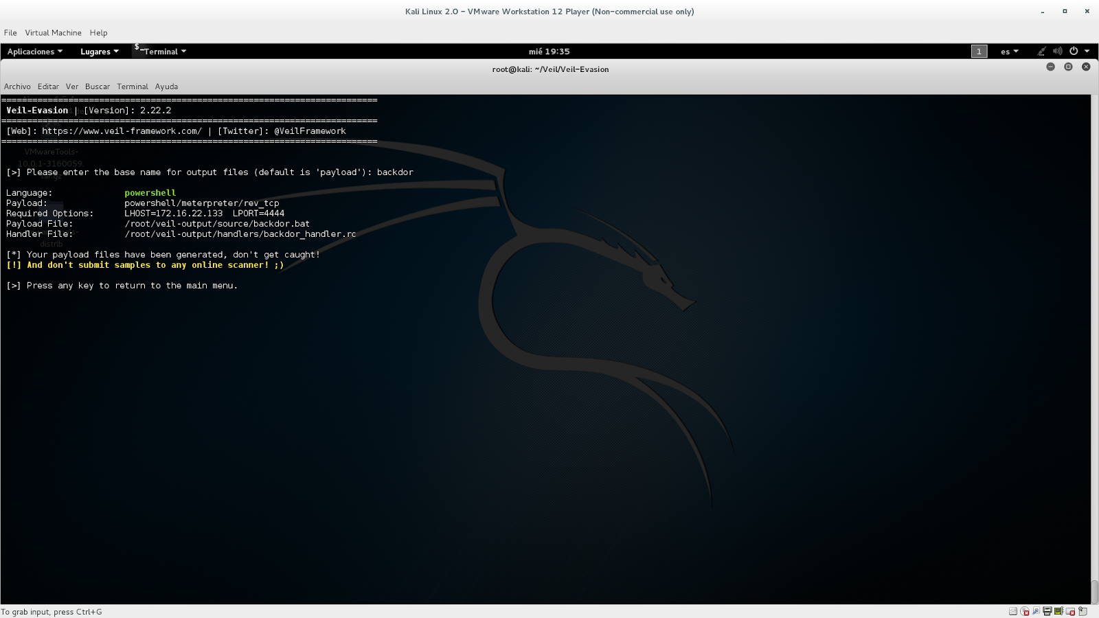Expand the system menu arrow beside the power icon
The width and height of the screenshot is (1099, 618).
pos(1087,51)
